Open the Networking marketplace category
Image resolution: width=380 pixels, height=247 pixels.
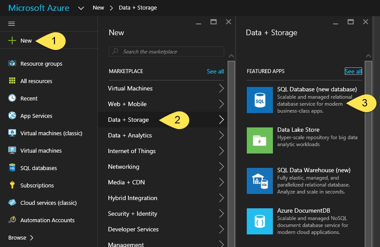165,167
